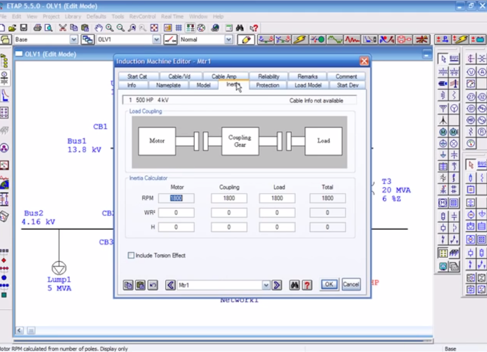
Task: Click OK in the Induction Machine Editor
Action: pyautogui.click(x=329, y=284)
